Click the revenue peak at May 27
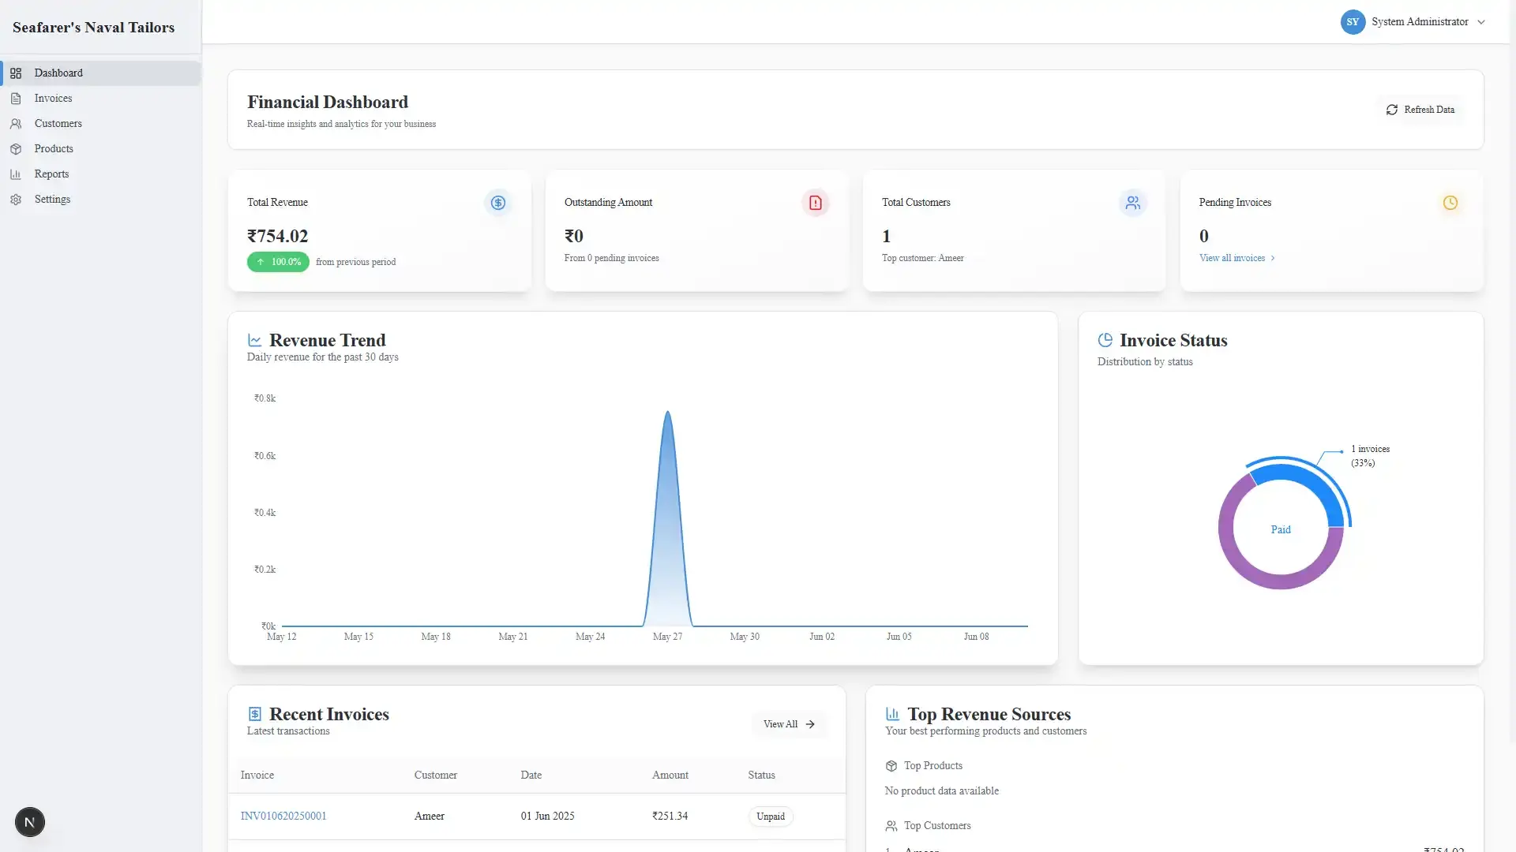This screenshot has height=852, width=1516. click(x=668, y=413)
